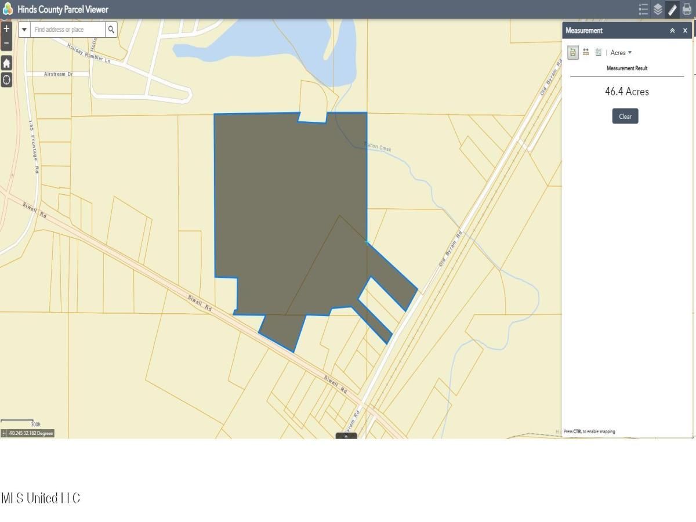Return to default extent via Home icon

pyautogui.click(x=6, y=63)
